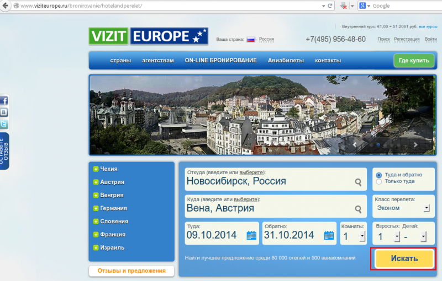Open calendar for Обратно return date

point(329,235)
